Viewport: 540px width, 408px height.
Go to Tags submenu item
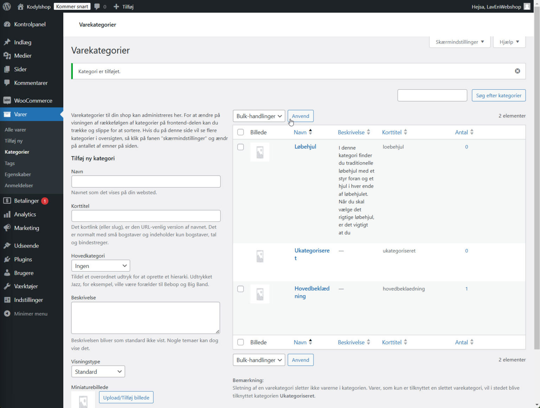pos(10,164)
